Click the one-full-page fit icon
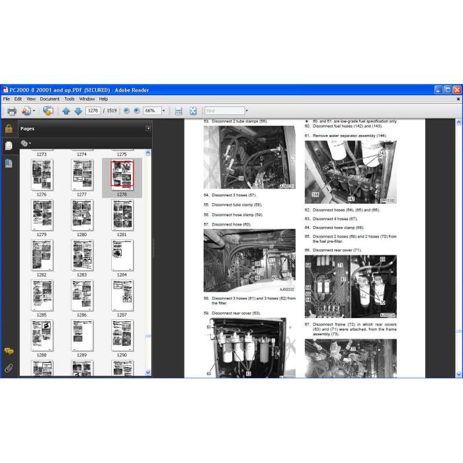Screen dimensions: 463x463 click(x=193, y=111)
